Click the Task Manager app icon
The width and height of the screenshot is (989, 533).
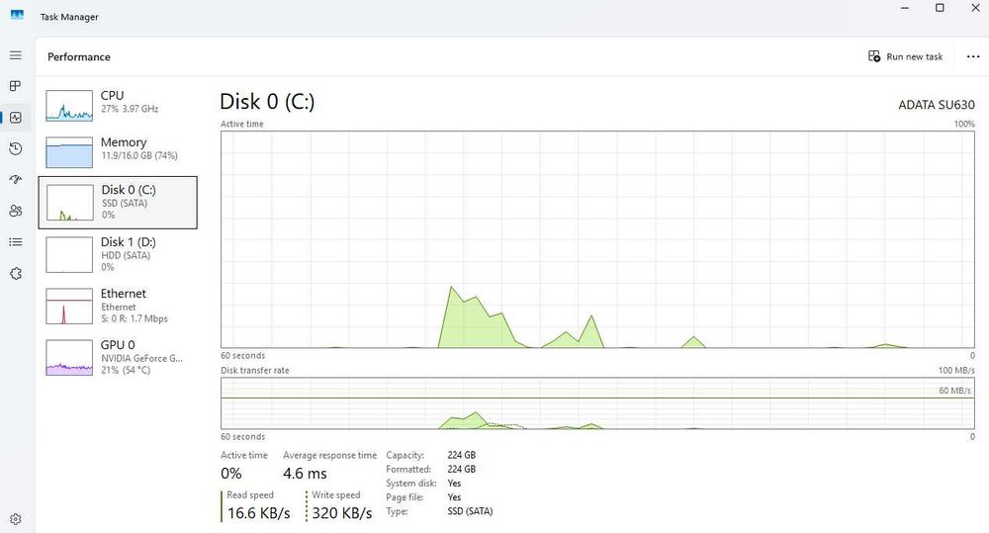(17, 15)
